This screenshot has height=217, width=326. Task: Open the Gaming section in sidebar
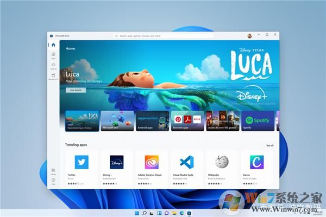pos(53,66)
